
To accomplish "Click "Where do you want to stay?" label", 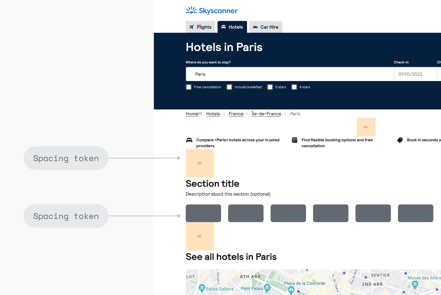I will 208,62.
